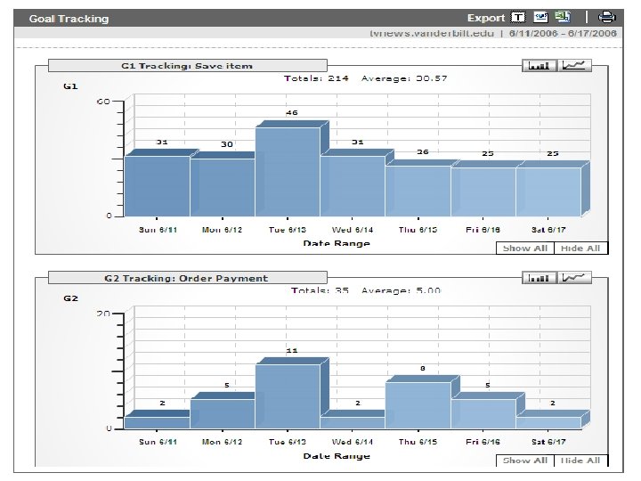Switch G1 chart to line view
Viewport: 641px width, 481px height.
(x=574, y=65)
